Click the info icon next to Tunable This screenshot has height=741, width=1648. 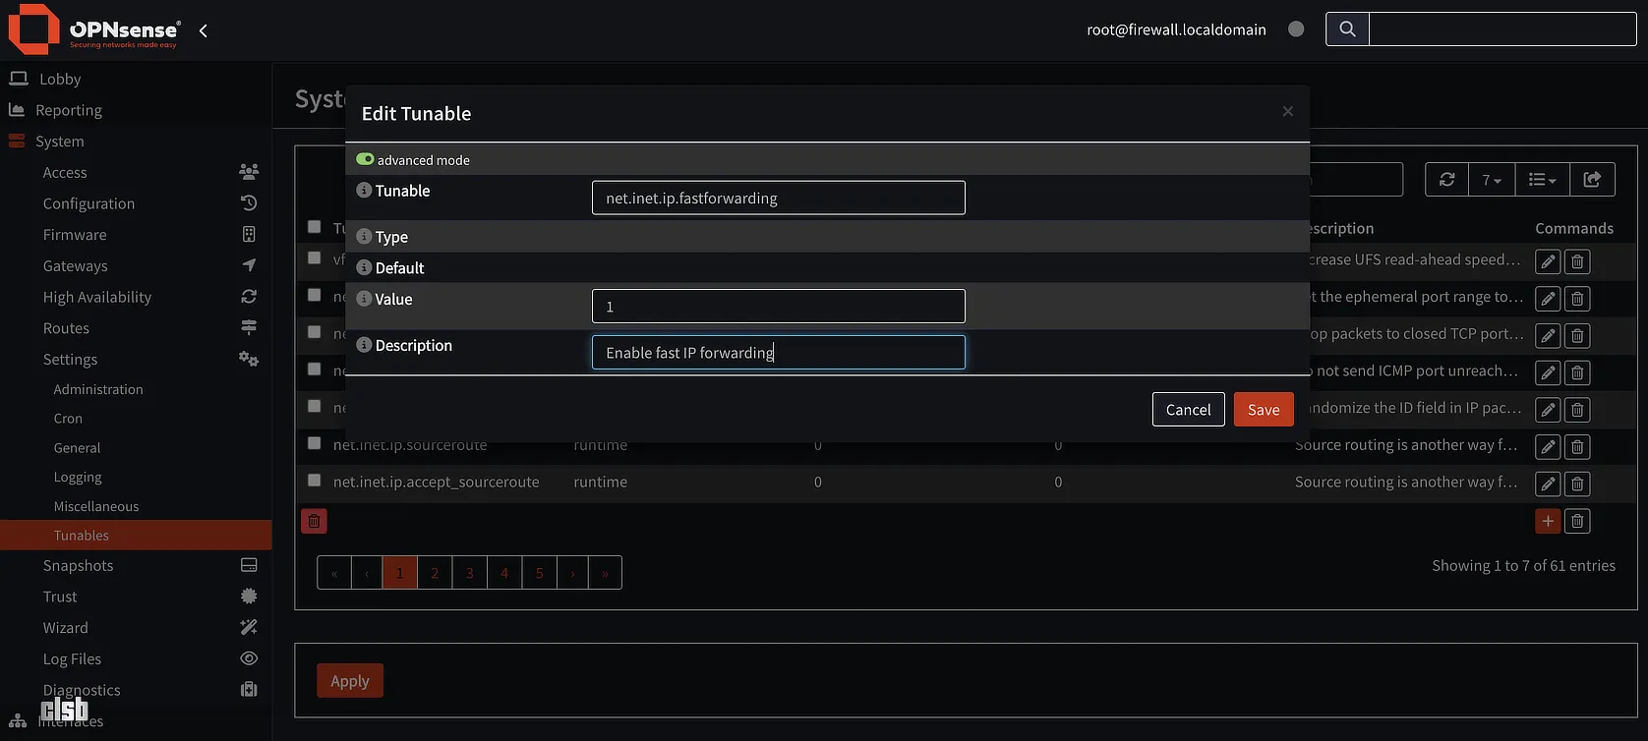pyautogui.click(x=364, y=190)
